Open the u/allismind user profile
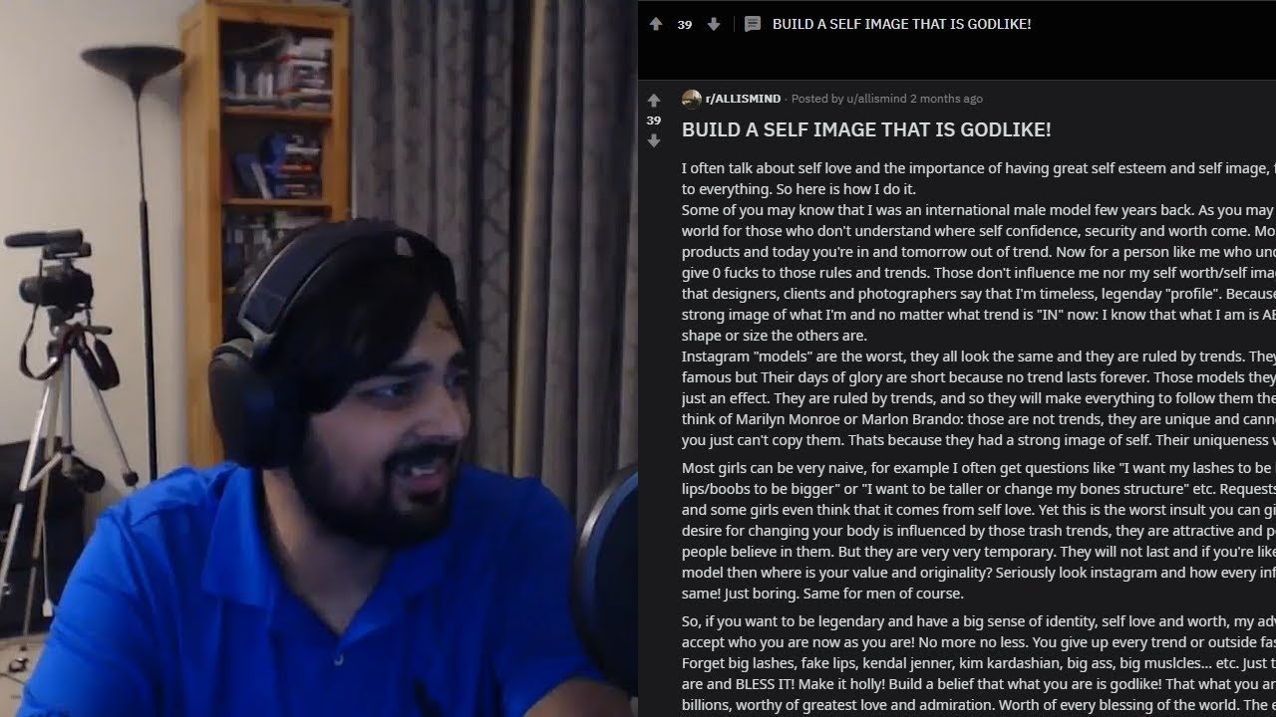This screenshot has width=1276, height=717. [x=876, y=99]
